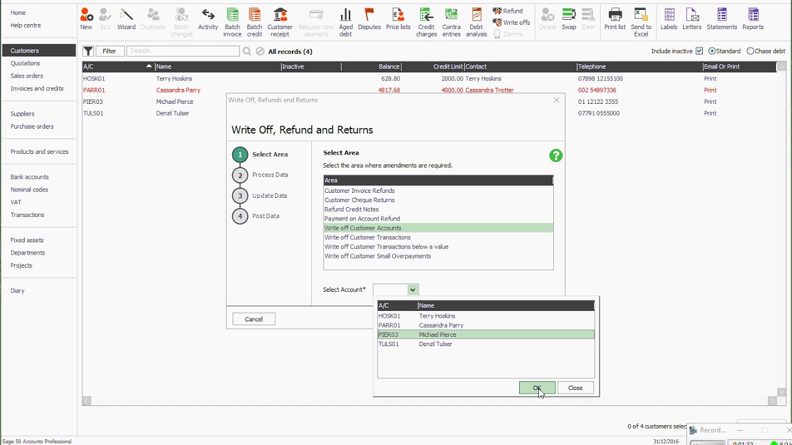Click the Write offs toolbar button
Viewport: 792px width, 445px height.
pyautogui.click(x=512, y=23)
